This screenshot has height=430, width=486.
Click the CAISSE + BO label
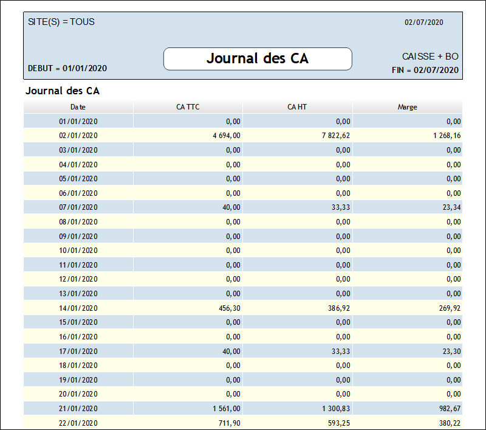430,57
